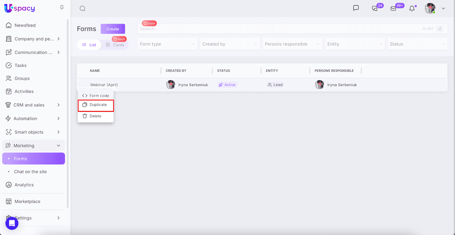Open conversations icon with 24 badge
This screenshot has width=455, height=235.
coord(375,9)
